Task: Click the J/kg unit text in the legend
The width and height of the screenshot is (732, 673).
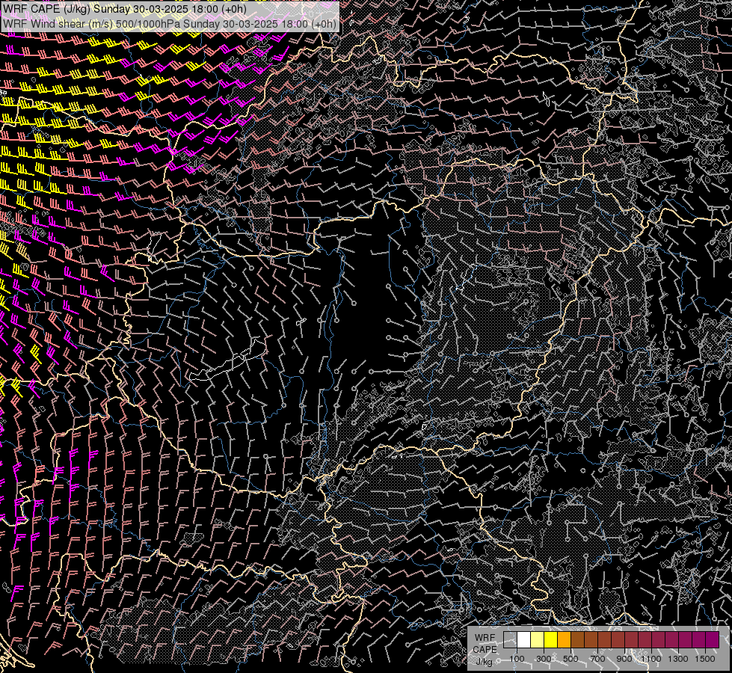Action: click(x=484, y=661)
